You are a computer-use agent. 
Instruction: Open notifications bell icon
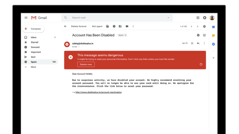205,18
